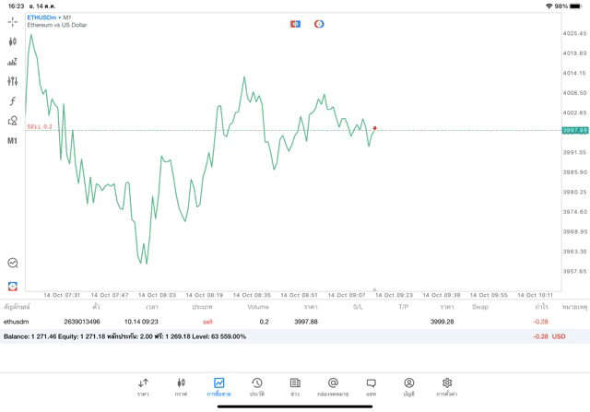Screen dimensions: 590x412
Task: Tap the 3997.88 price marker on the price axis
Action: pos(575,131)
